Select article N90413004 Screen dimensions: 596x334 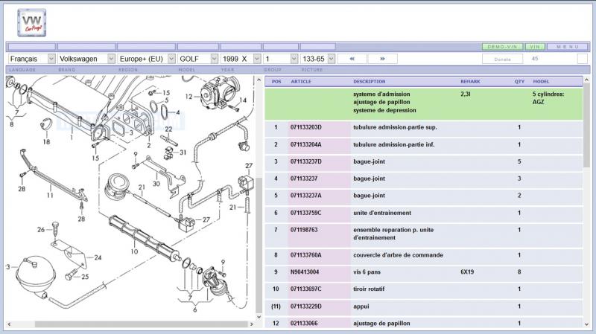click(305, 272)
